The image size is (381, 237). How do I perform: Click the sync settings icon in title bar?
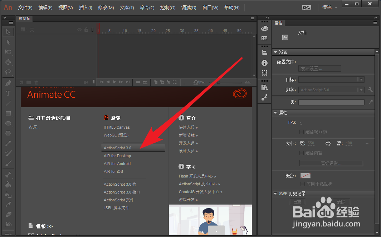tap(306, 7)
